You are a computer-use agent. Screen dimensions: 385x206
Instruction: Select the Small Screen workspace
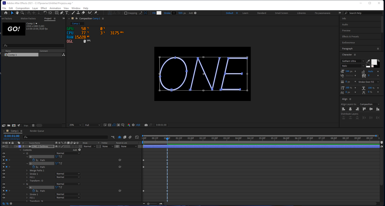pos(281,13)
